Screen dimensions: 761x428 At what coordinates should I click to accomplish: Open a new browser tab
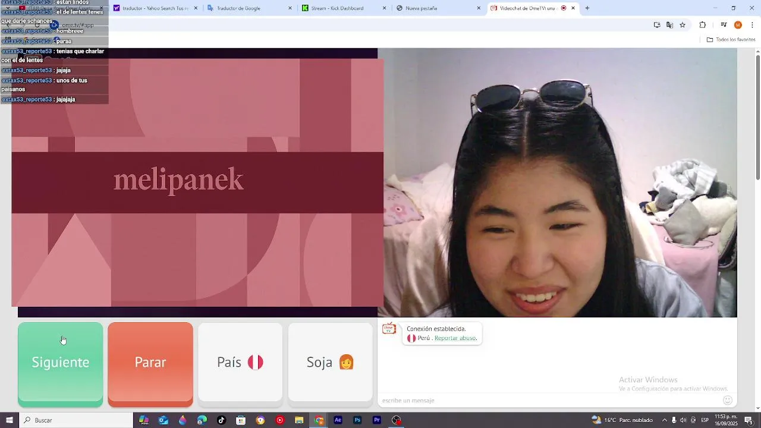tap(587, 8)
